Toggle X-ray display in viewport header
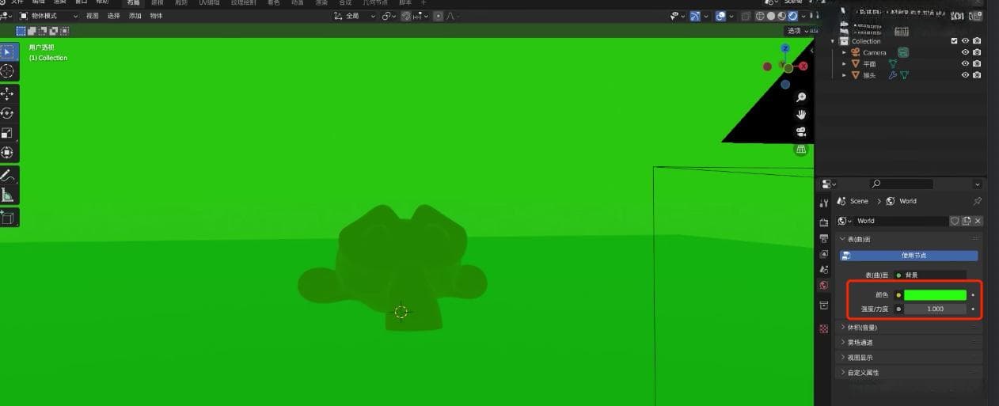This screenshot has width=999, height=406. coord(744,16)
